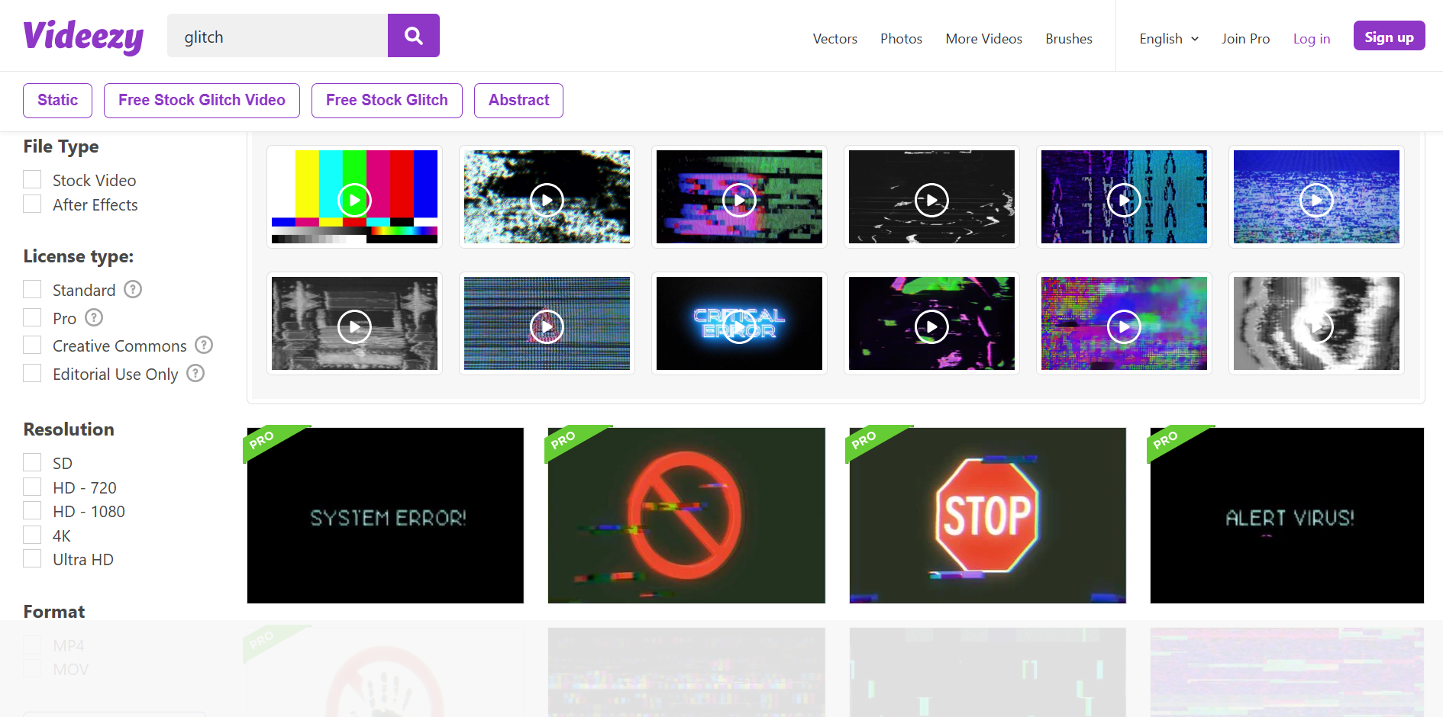The height and width of the screenshot is (717, 1443).
Task: Click the Videezy logo
Action: (x=83, y=35)
